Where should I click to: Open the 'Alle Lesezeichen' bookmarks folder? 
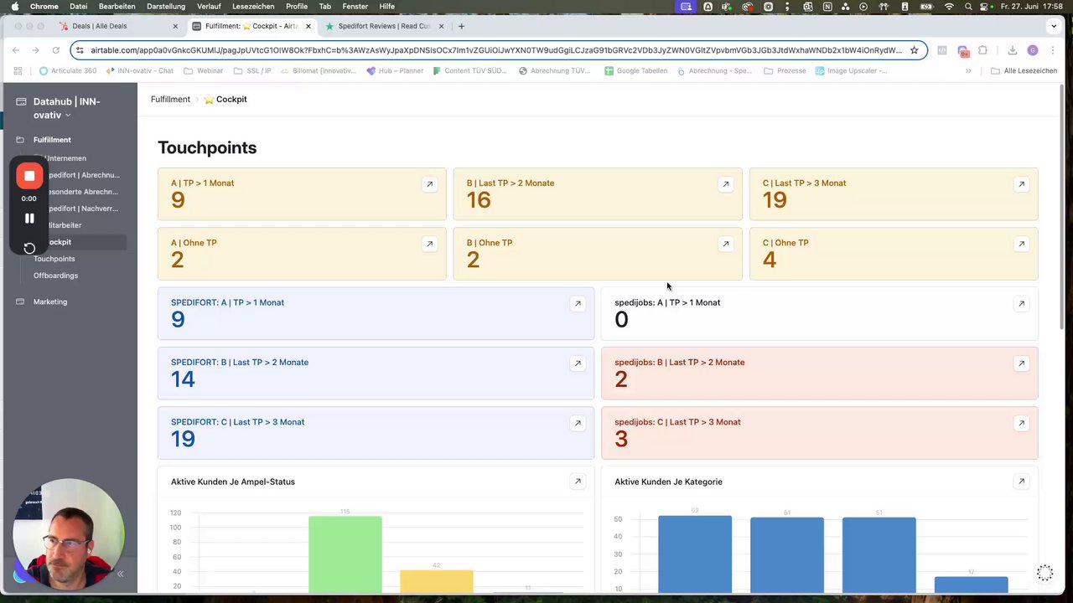[x=1024, y=71]
